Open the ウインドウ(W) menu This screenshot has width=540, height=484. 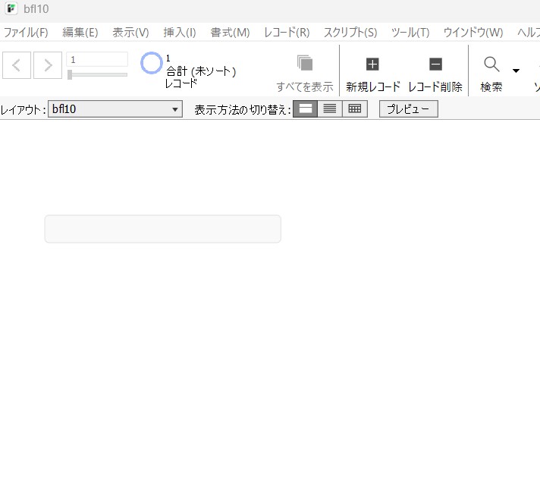(472, 33)
